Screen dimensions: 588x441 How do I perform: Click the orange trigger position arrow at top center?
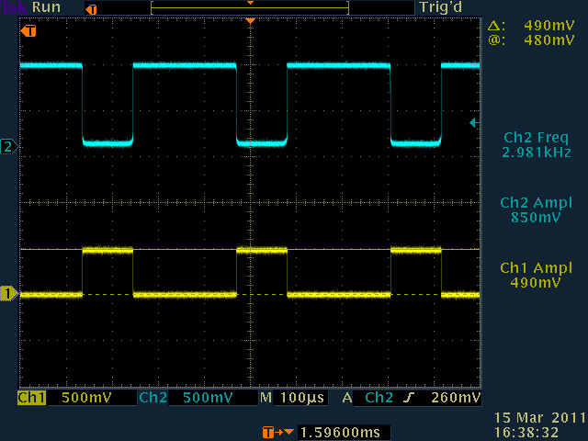coord(249,20)
